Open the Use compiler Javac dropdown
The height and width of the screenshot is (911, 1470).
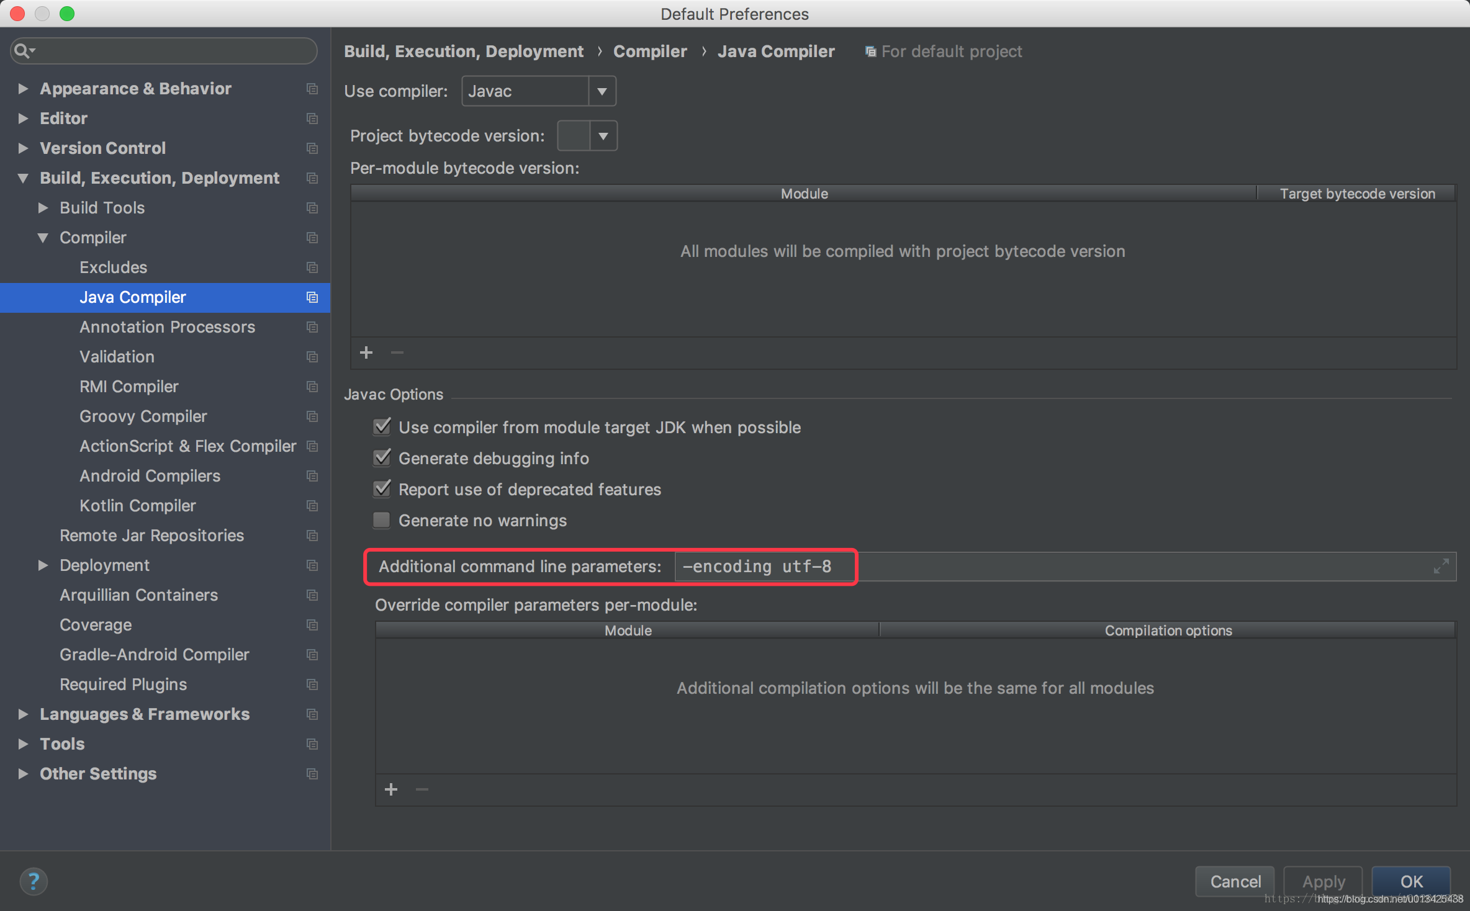(x=539, y=91)
